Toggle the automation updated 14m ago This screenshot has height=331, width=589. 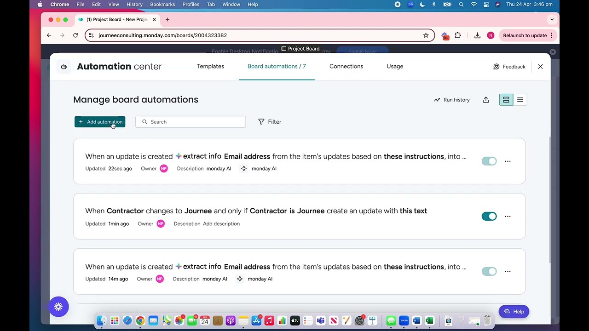point(489,271)
